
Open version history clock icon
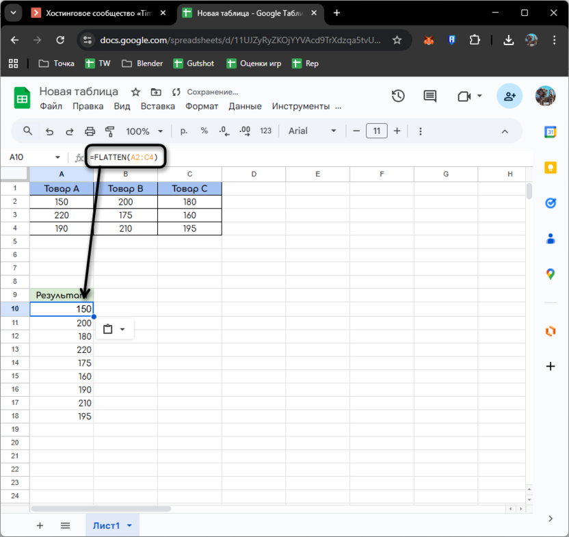pos(398,96)
